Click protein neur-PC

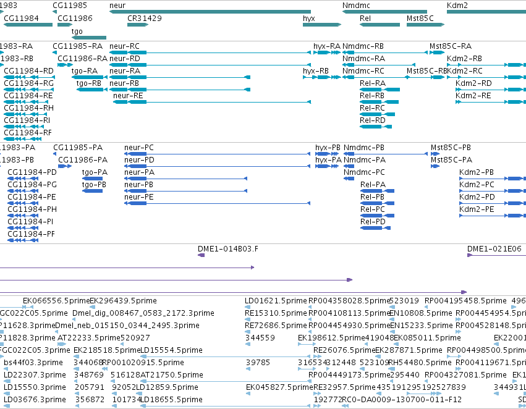tap(218, 154)
